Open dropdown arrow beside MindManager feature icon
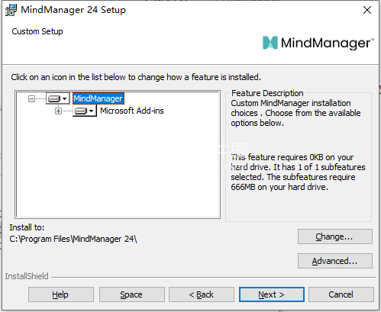The width and height of the screenshot is (381, 312). (65, 98)
